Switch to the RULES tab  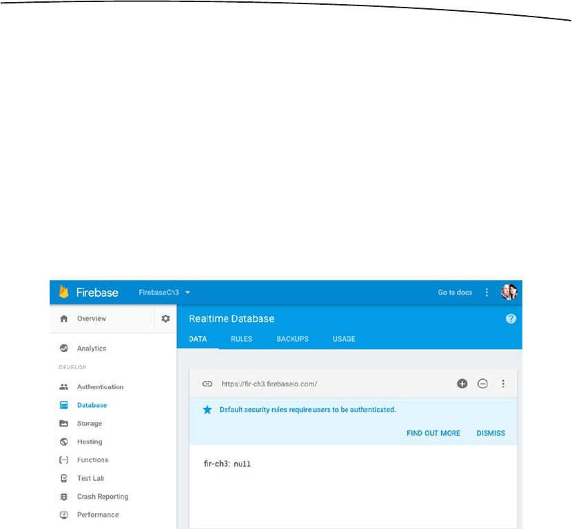[x=241, y=339]
